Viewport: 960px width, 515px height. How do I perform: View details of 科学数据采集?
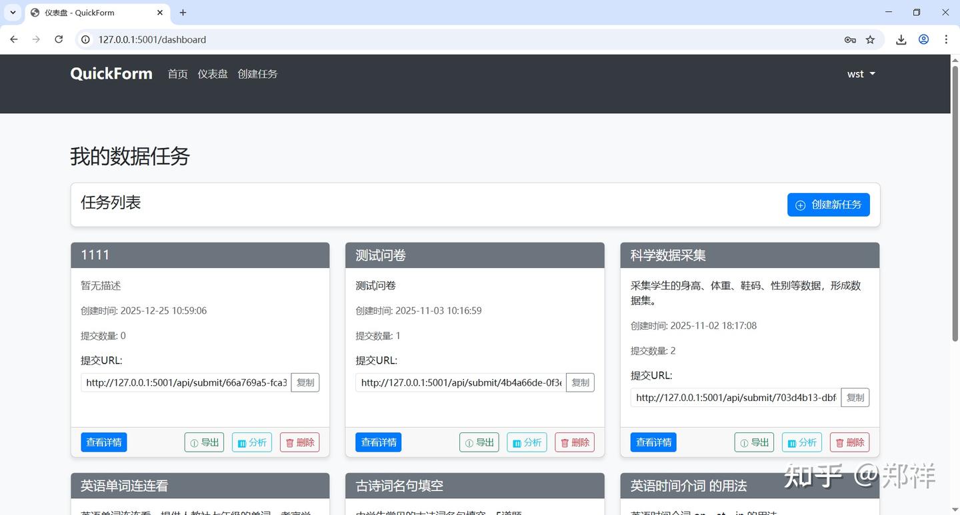(x=653, y=442)
